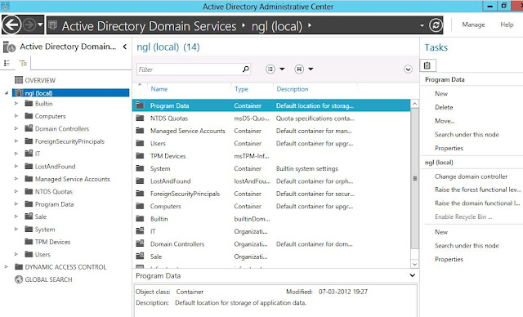Click Raise the forest functional level task
This screenshot has width=523, height=317.
coord(478,190)
